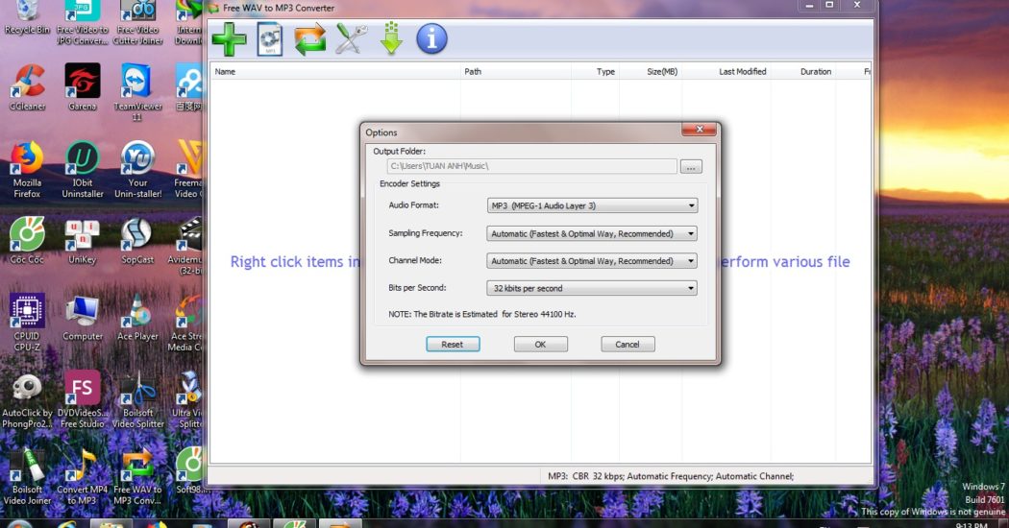The width and height of the screenshot is (1009, 528).
Task: Click the Type column header
Action: [x=595, y=71]
